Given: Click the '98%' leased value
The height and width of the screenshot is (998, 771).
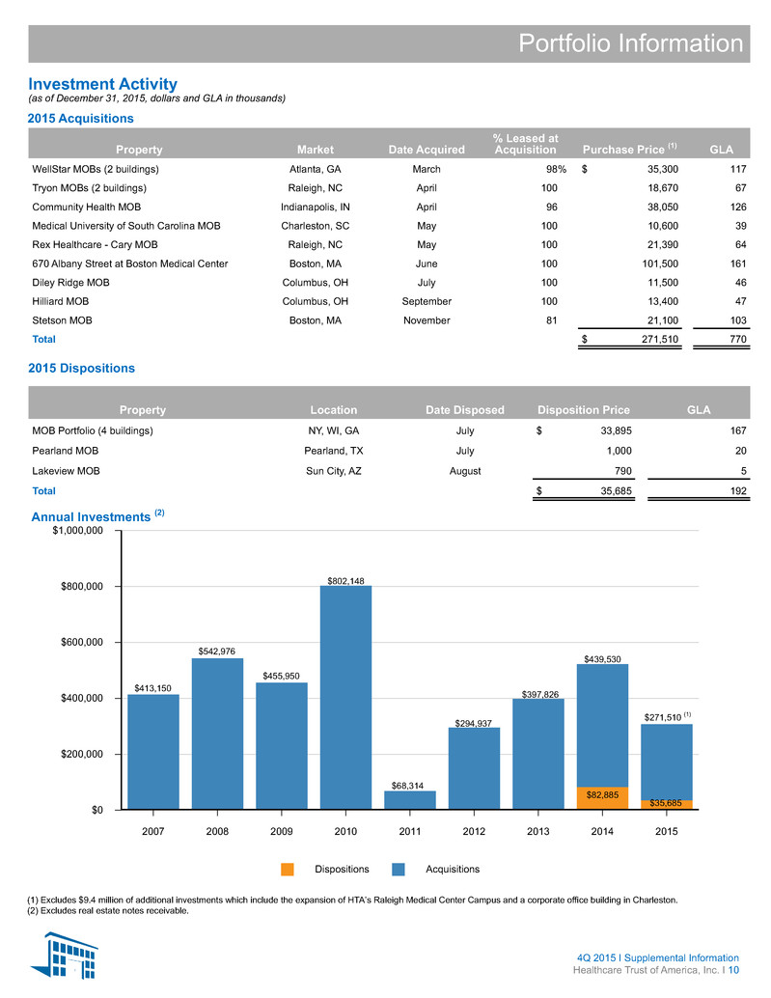Looking at the screenshot, I should 556,169.
